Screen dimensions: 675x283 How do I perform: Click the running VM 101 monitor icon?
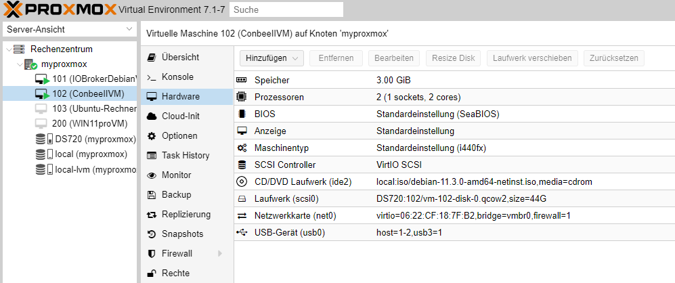pyautogui.click(x=43, y=80)
